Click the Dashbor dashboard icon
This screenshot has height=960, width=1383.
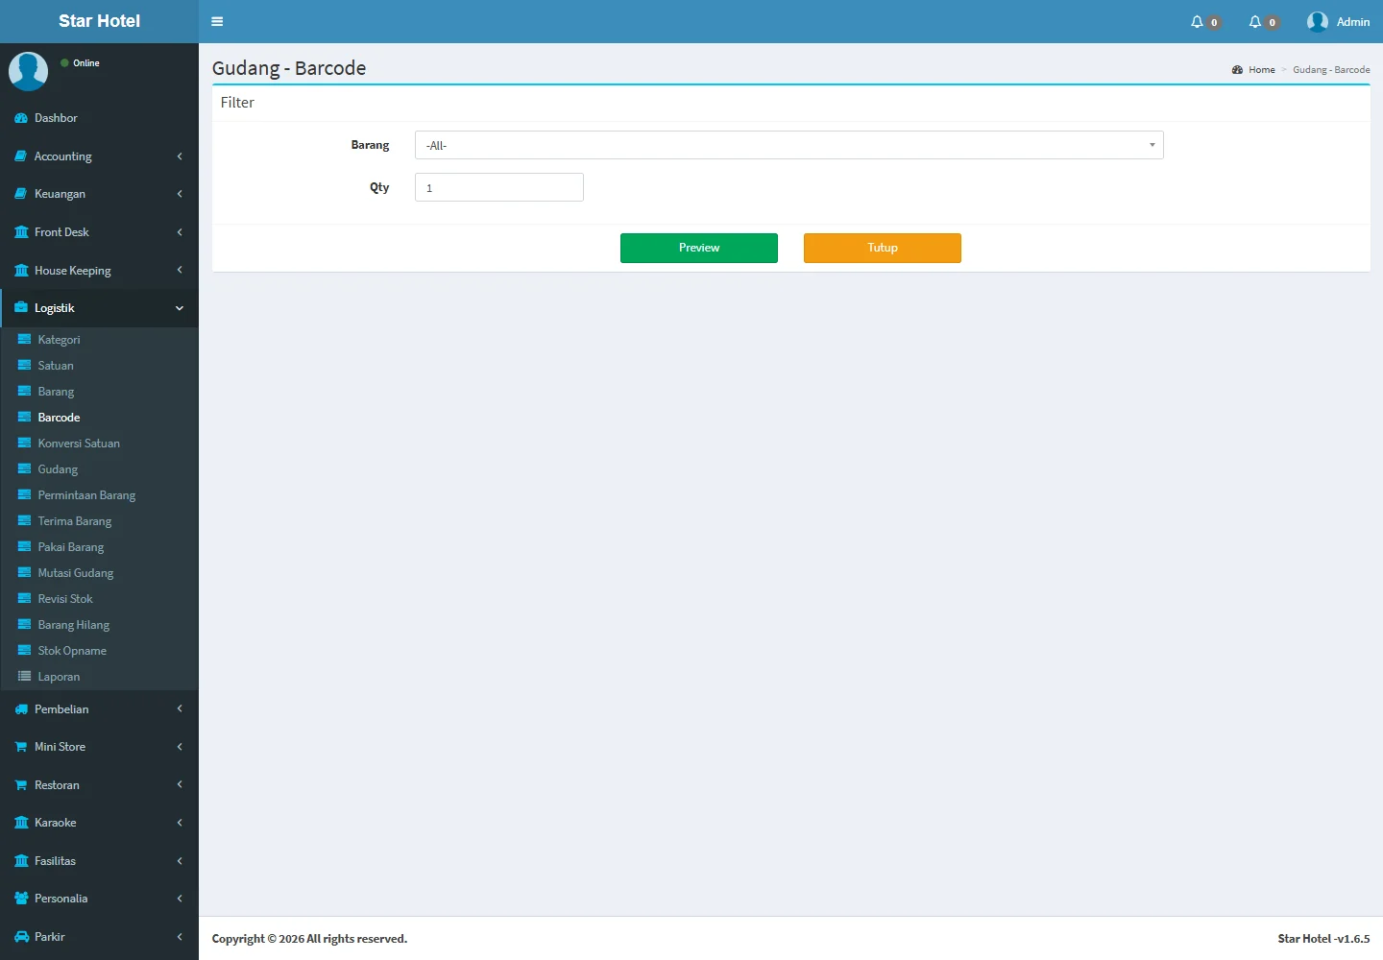pos(21,118)
